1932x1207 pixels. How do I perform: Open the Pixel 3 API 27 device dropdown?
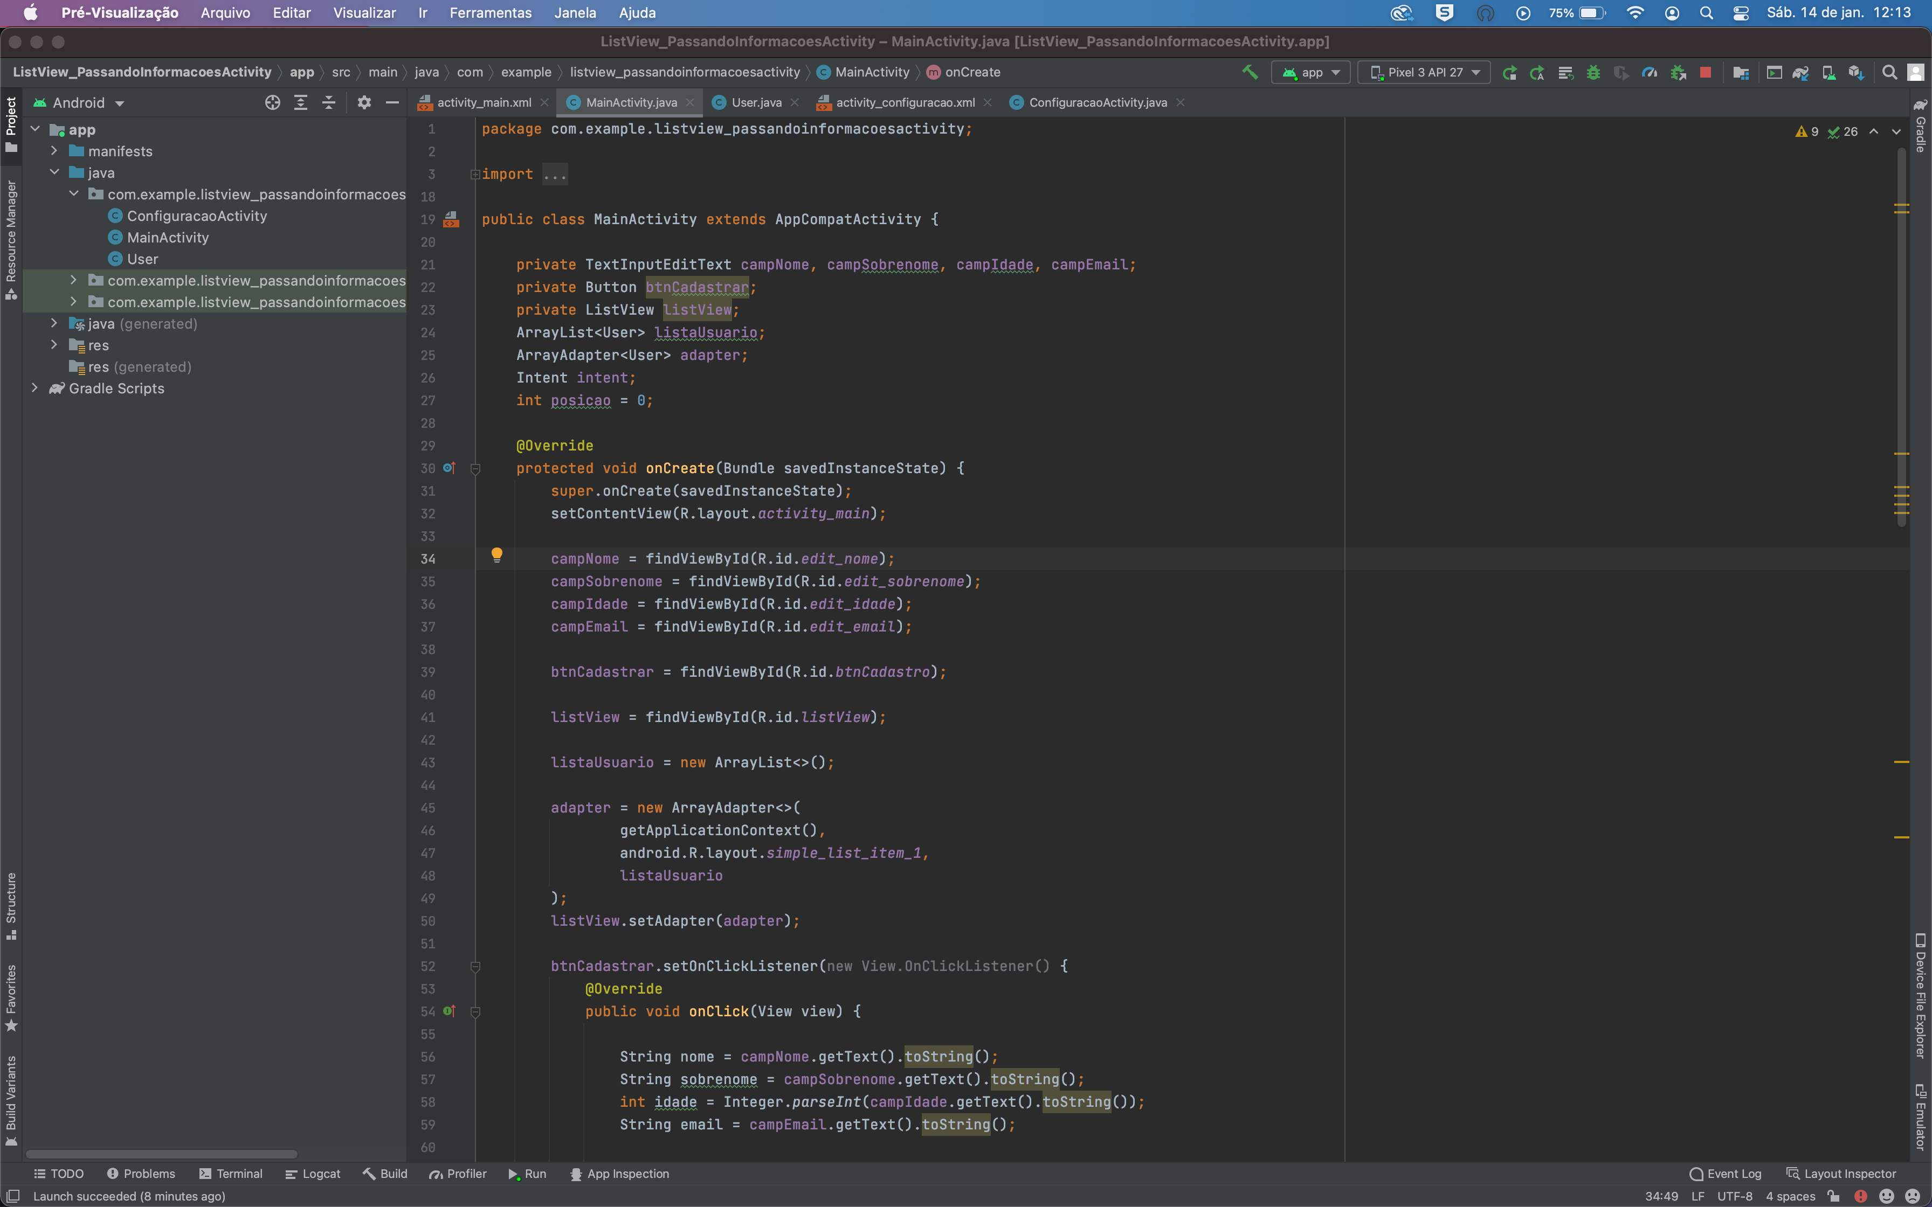click(1424, 73)
